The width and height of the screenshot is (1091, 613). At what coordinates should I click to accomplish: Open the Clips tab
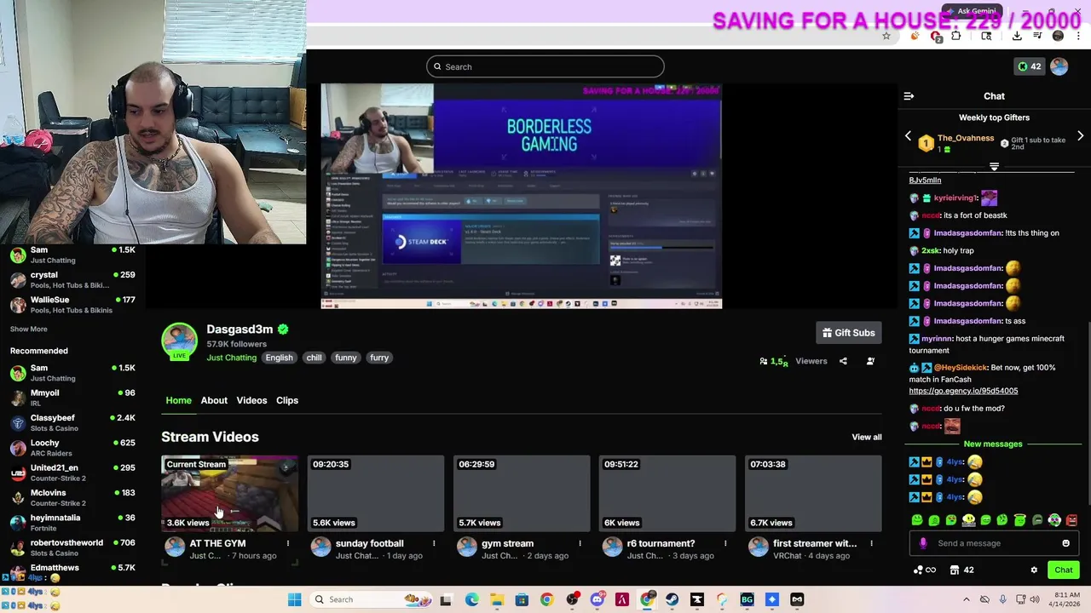pyautogui.click(x=287, y=400)
